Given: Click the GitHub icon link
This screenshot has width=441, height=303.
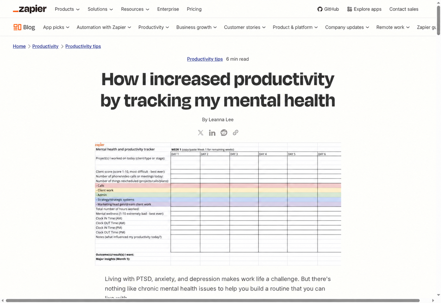Looking at the screenshot, I should [x=320, y=9].
